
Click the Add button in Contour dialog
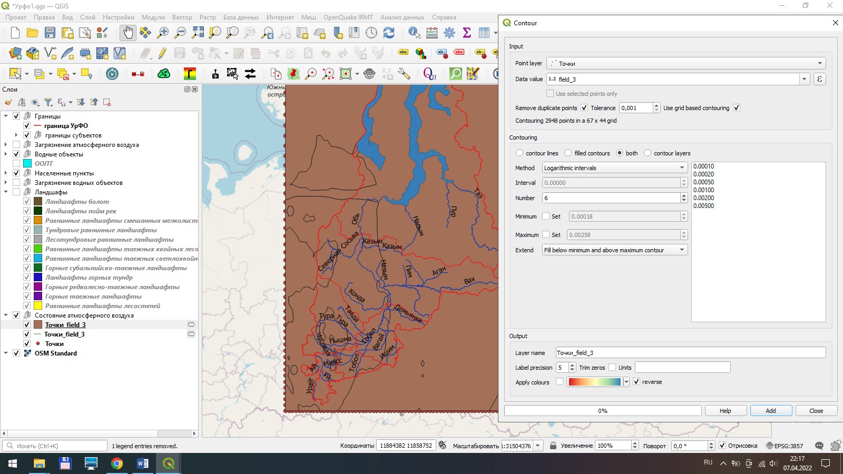(x=770, y=411)
